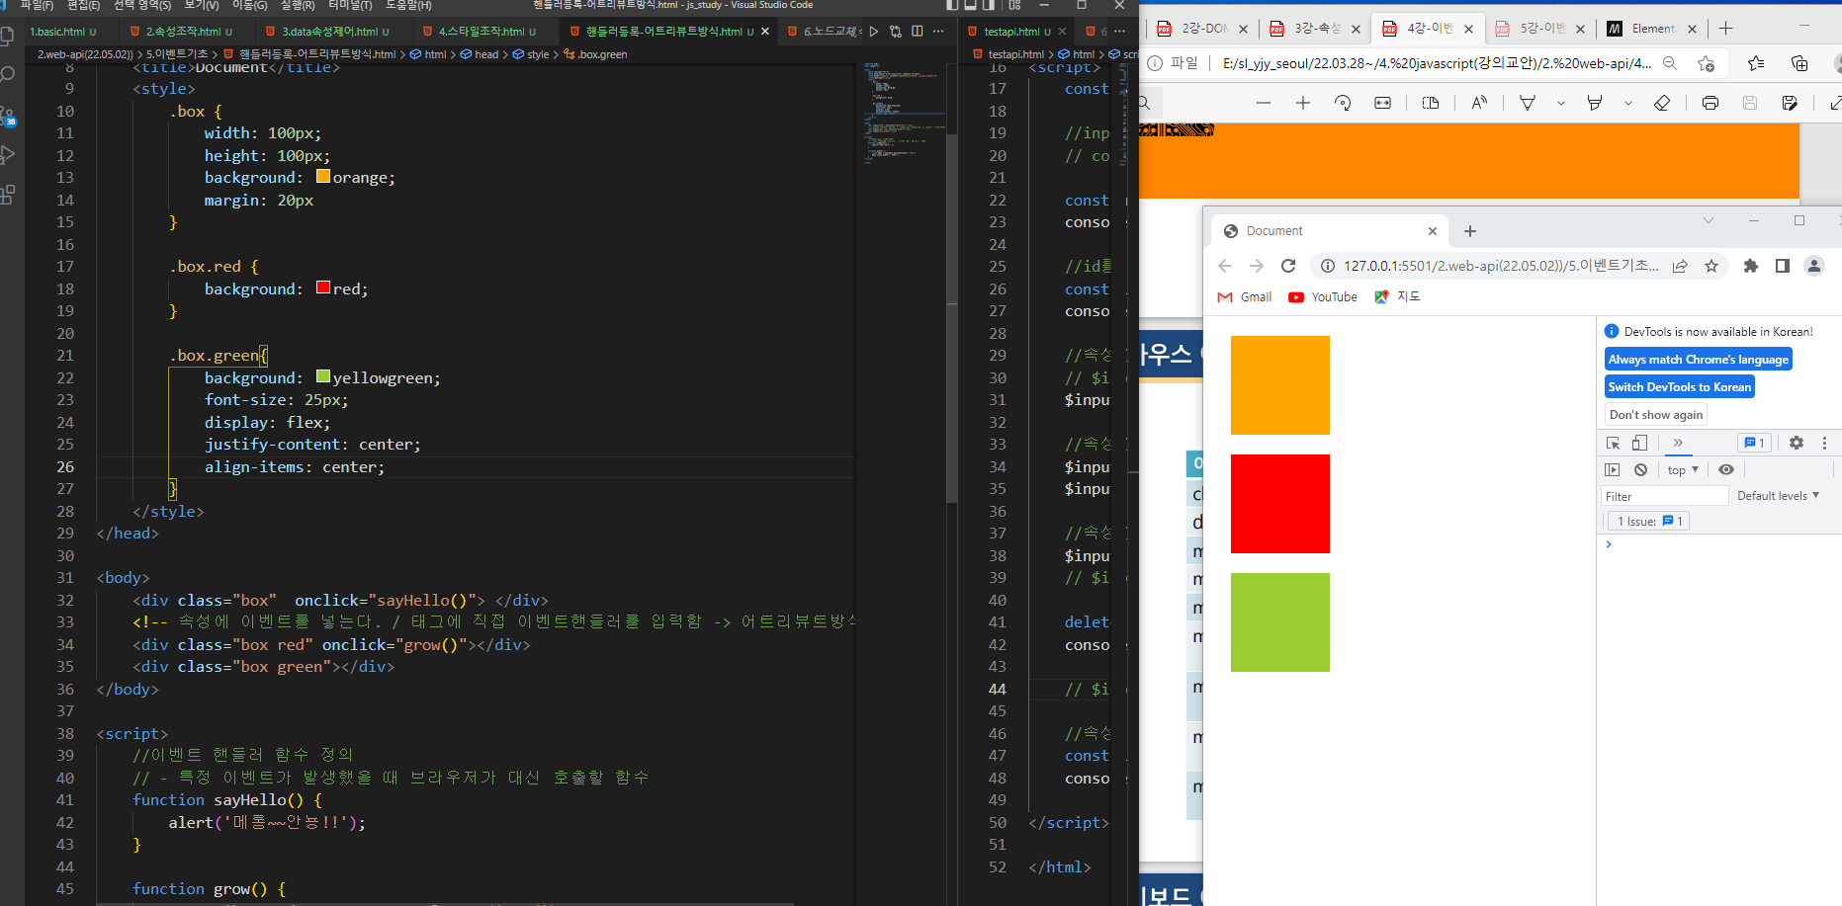This screenshot has height=906, width=1842.
Task: Open Chrome Extensions puzzle icon
Action: pyautogui.click(x=1751, y=266)
